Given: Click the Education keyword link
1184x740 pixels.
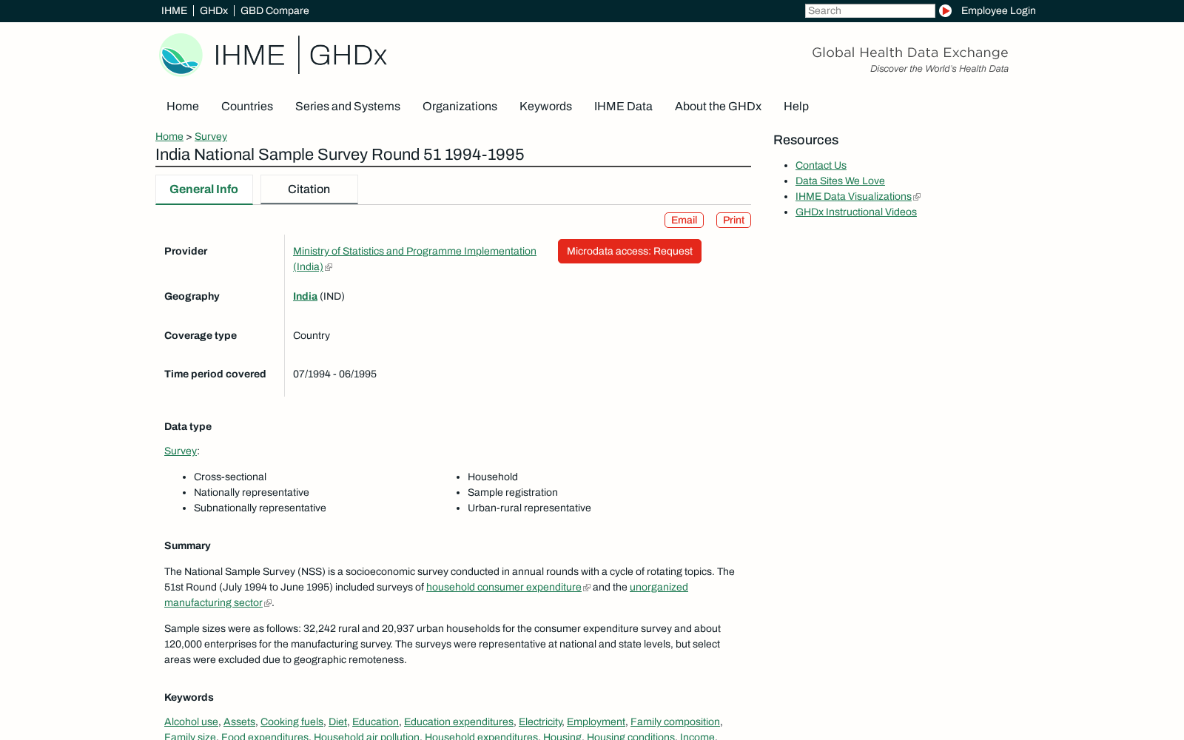Looking at the screenshot, I should pyautogui.click(x=375, y=721).
